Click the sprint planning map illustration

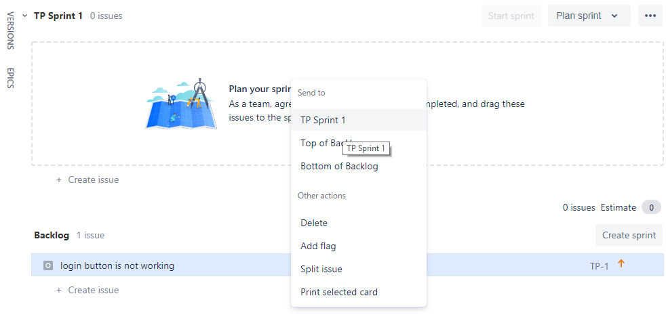181,104
